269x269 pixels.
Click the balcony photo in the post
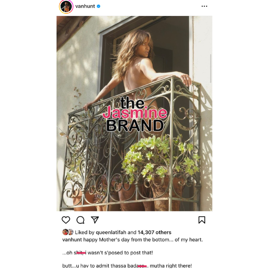(x=134, y=114)
